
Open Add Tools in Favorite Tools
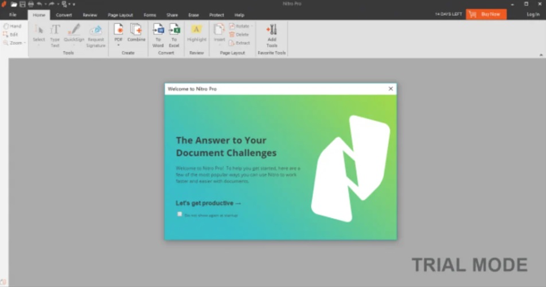(x=272, y=30)
